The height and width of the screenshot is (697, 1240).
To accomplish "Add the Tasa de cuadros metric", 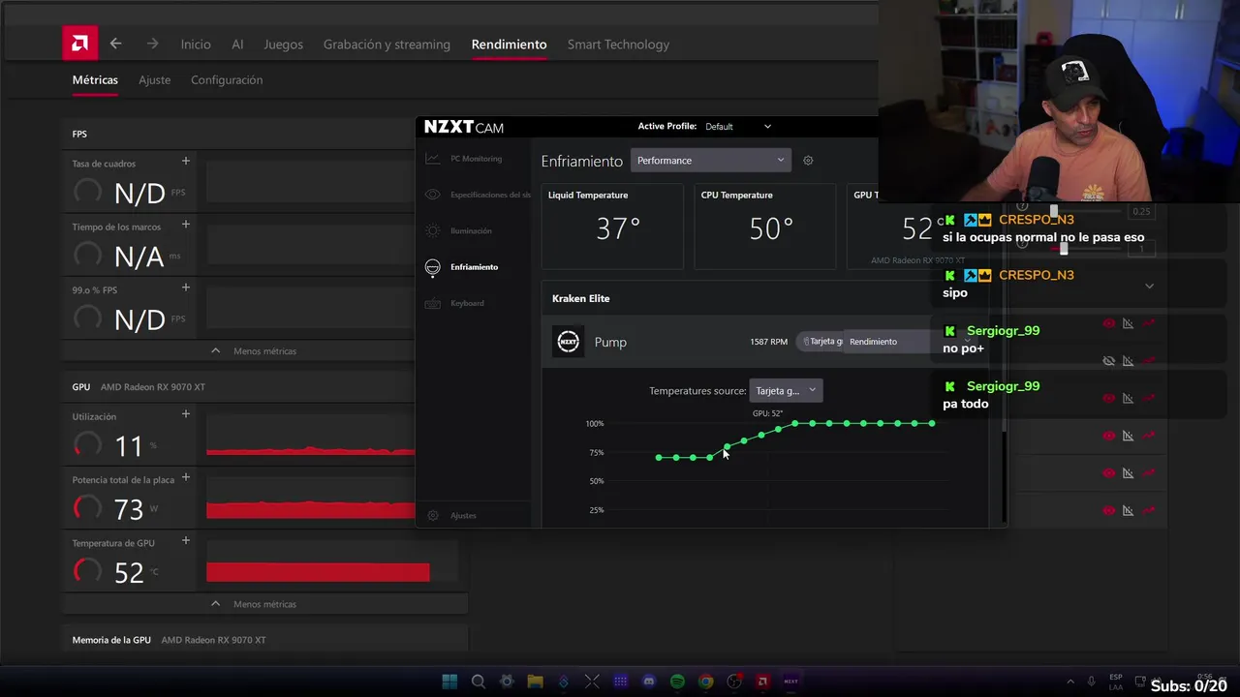I will pyautogui.click(x=185, y=161).
